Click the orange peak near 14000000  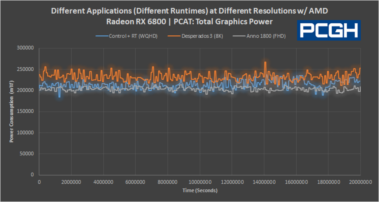click(265, 62)
